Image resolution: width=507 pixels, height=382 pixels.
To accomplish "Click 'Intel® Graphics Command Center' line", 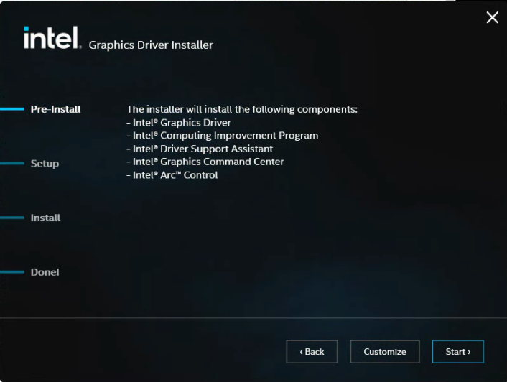I will [205, 162].
